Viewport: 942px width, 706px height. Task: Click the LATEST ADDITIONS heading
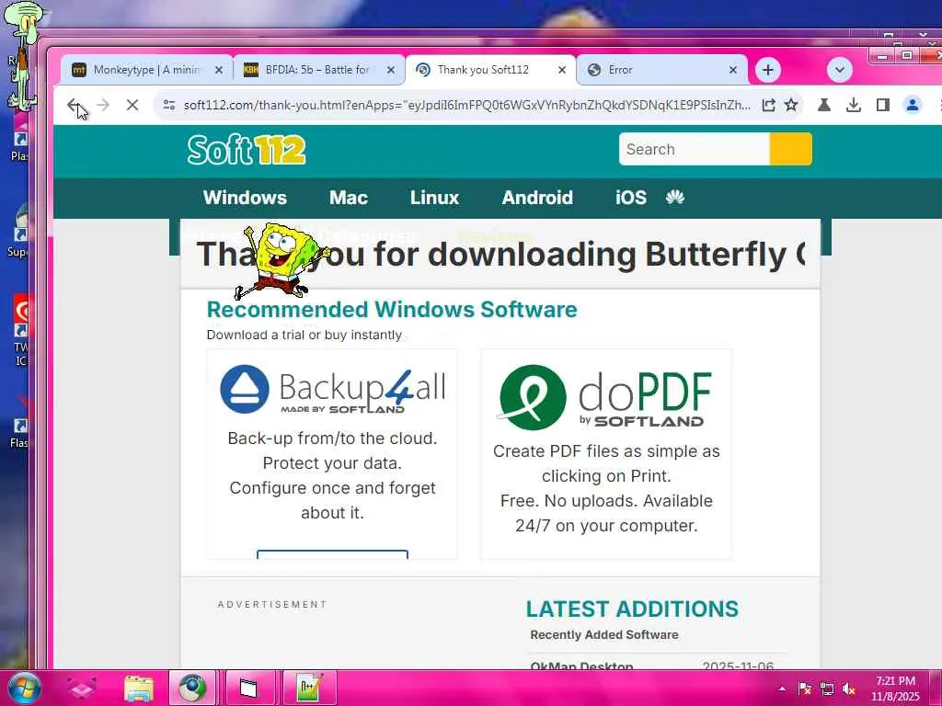click(632, 609)
